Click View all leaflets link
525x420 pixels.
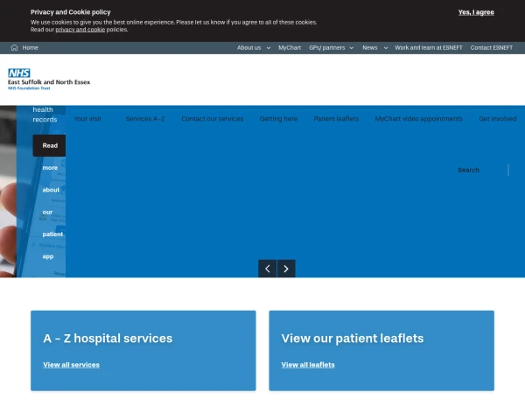308,365
